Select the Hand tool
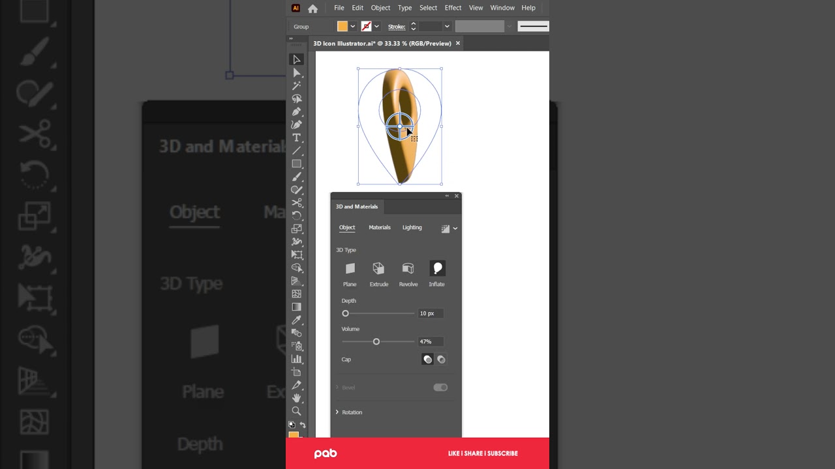Screen dimensions: 835x469 tap(297, 398)
